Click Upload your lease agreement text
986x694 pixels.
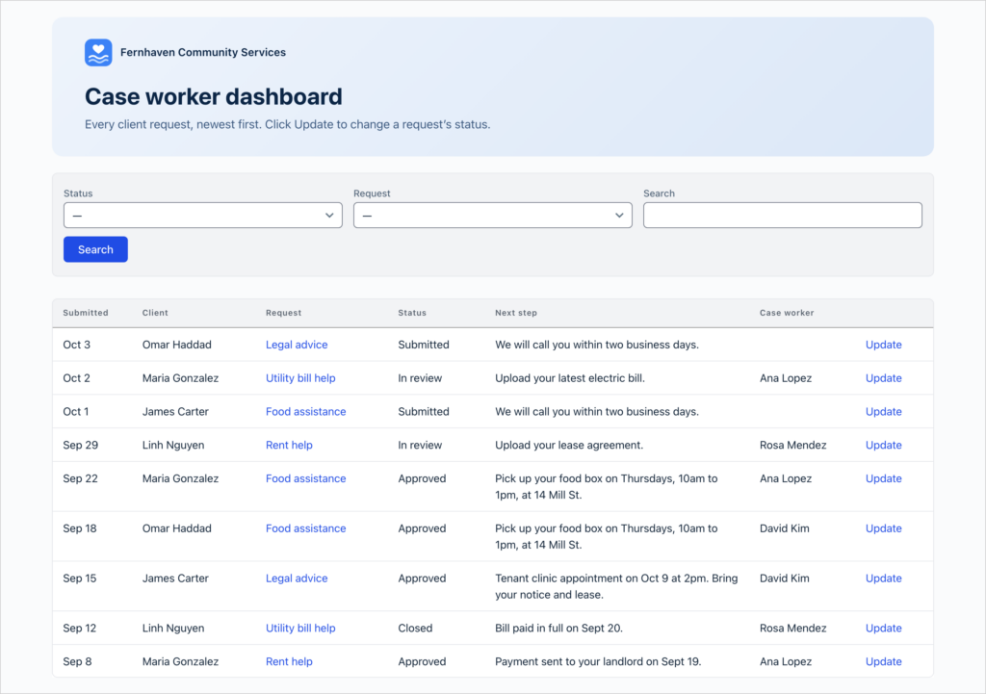pos(568,445)
